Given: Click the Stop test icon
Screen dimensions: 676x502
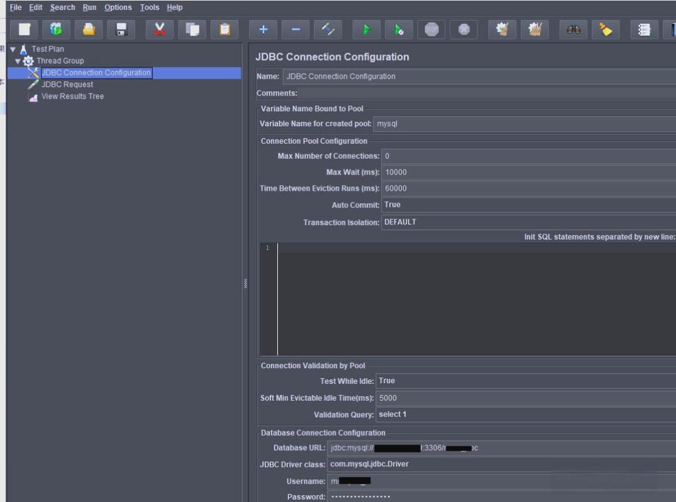Looking at the screenshot, I should click(x=432, y=29).
